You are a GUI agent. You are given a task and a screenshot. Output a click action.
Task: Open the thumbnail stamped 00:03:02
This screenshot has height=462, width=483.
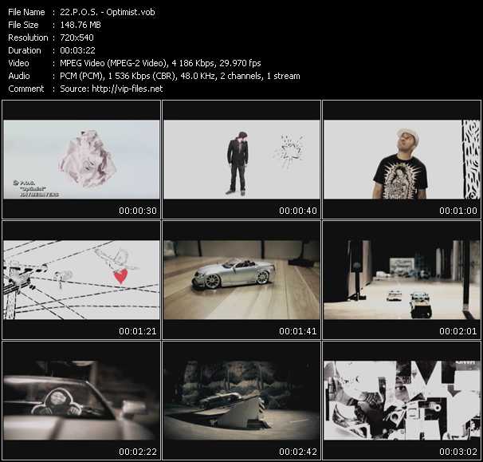[402, 401]
